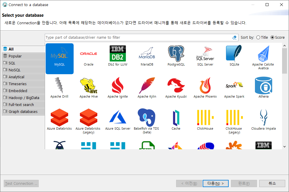Switch to Analytical databases

[23, 77]
